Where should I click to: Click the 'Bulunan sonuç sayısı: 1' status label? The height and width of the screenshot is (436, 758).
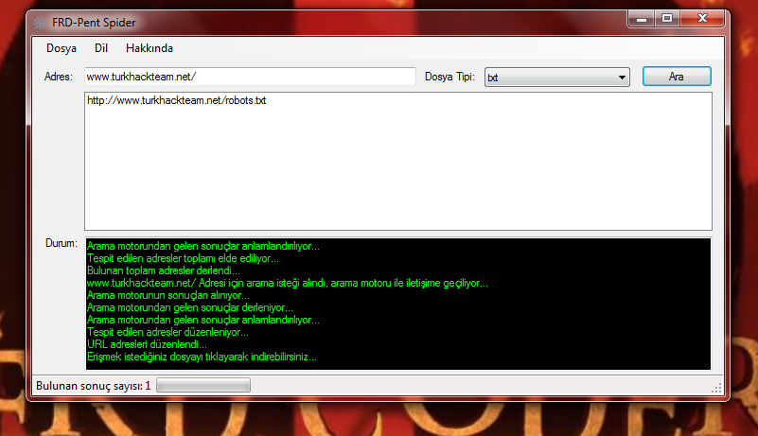pyautogui.click(x=92, y=386)
